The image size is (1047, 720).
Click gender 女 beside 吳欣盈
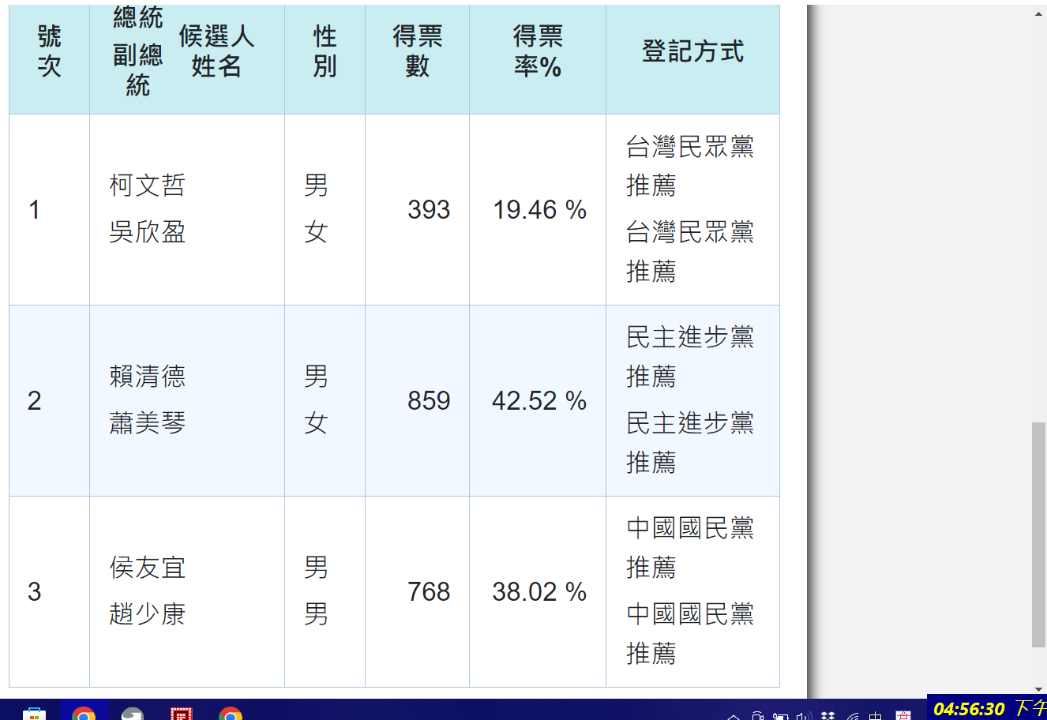[x=316, y=232]
